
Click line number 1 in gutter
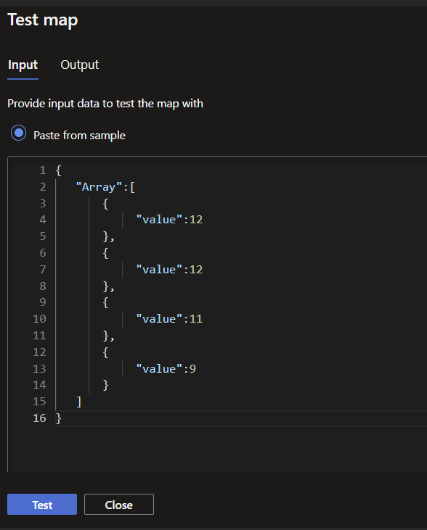[43, 170]
